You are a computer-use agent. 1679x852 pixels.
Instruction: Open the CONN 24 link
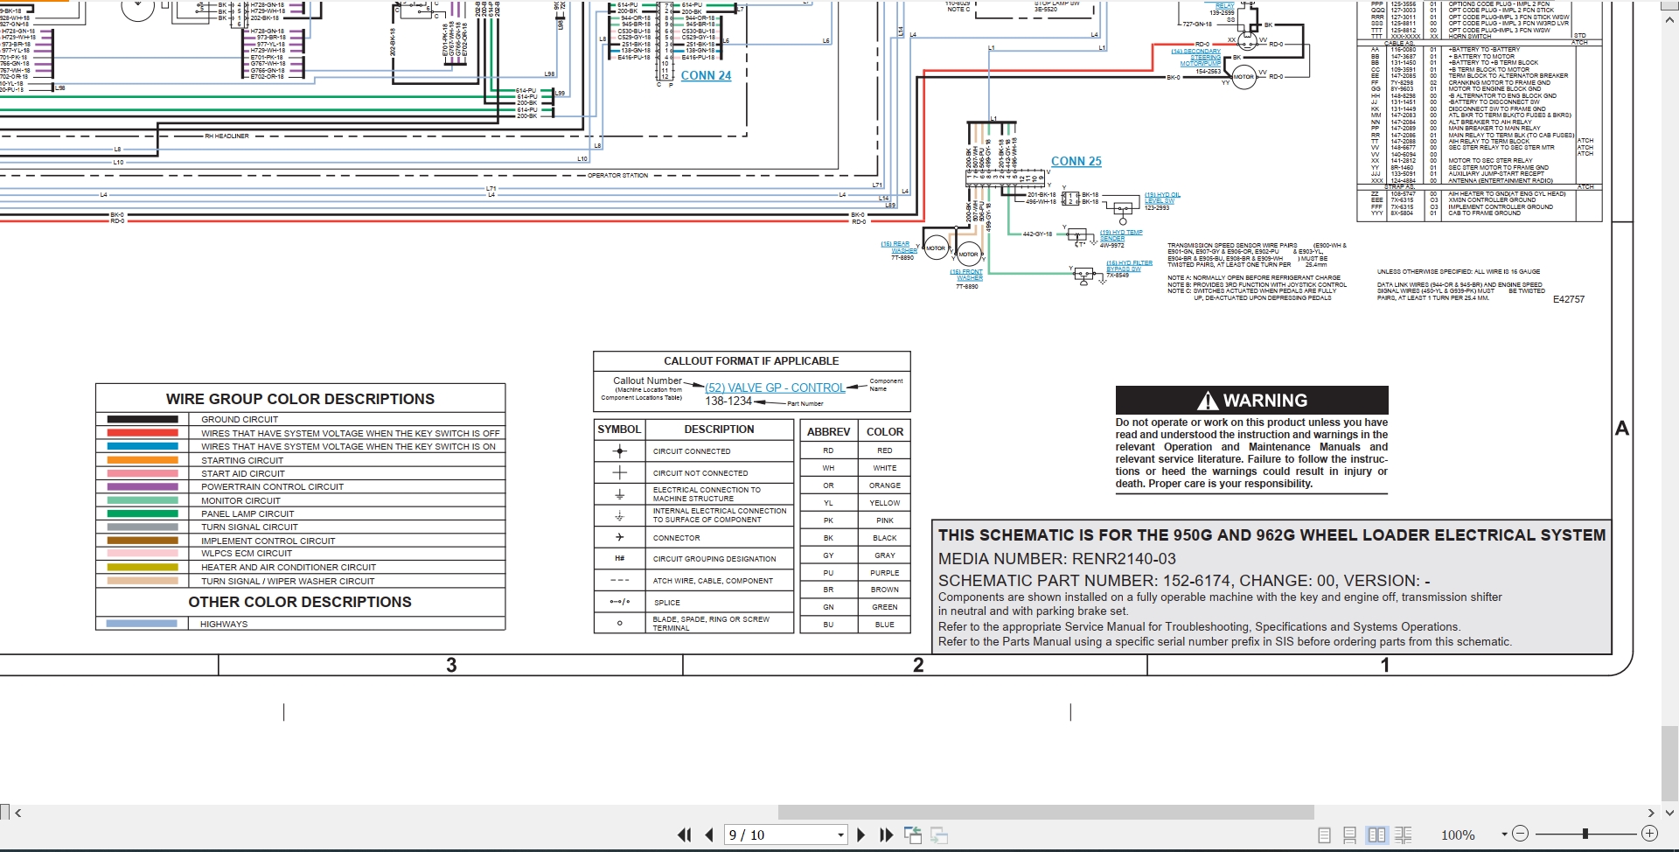click(x=706, y=76)
